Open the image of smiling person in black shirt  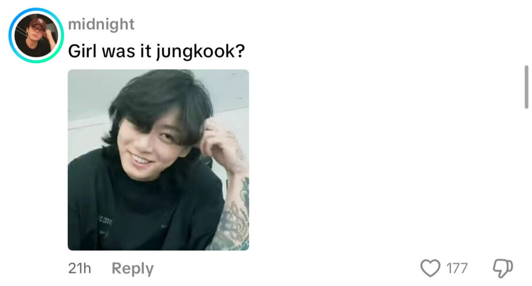click(158, 160)
